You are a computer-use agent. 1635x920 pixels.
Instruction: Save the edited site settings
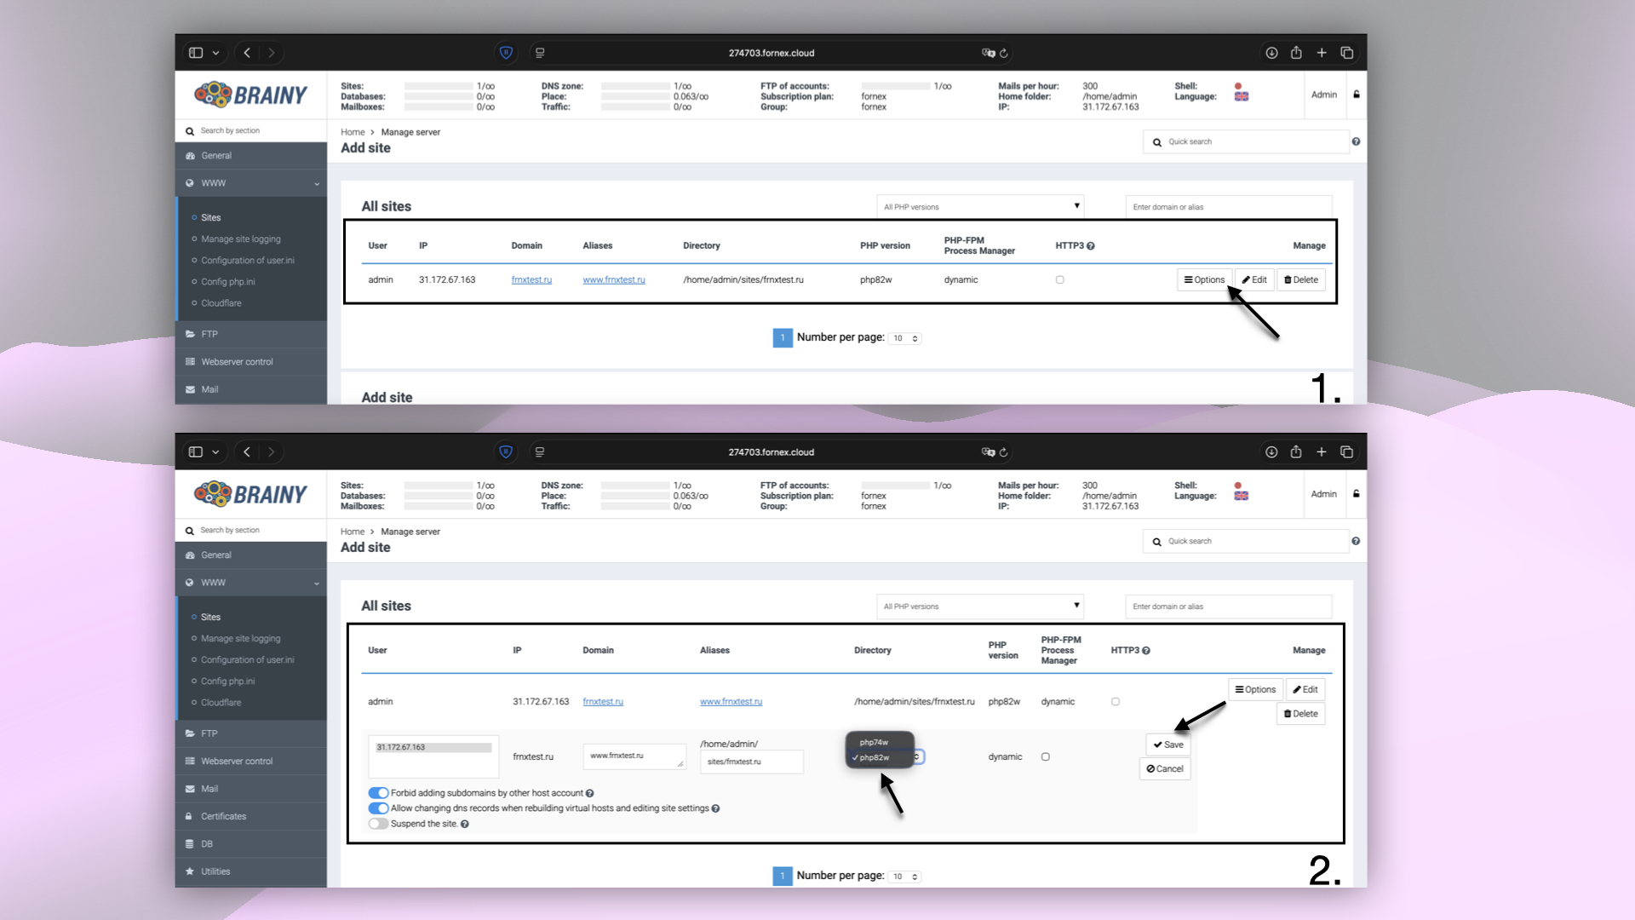click(1167, 745)
